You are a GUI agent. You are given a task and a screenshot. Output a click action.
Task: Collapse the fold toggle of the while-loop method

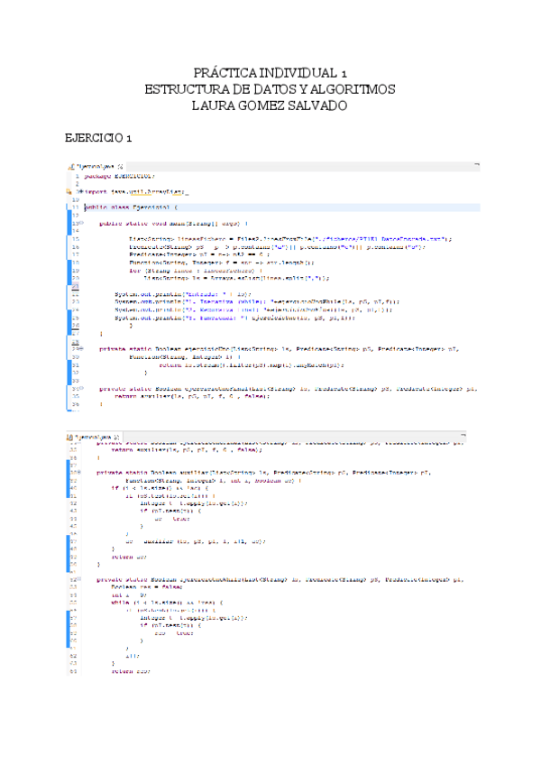coord(78,578)
